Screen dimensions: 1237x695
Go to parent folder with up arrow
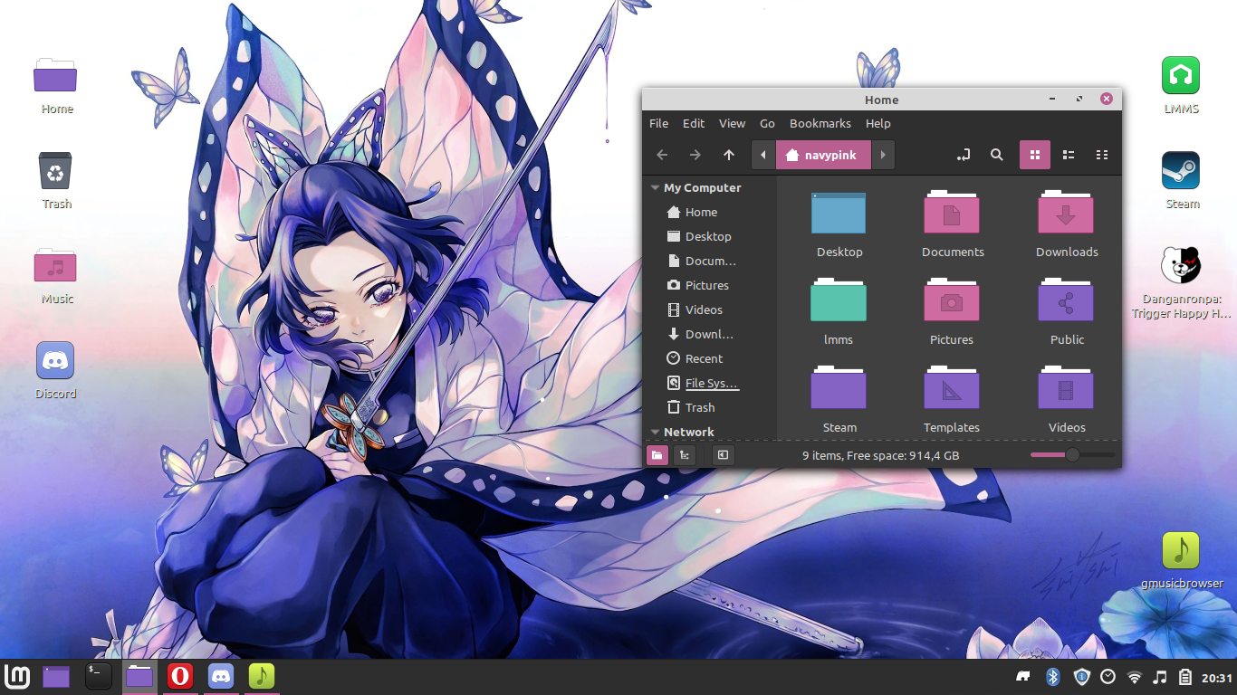729,155
